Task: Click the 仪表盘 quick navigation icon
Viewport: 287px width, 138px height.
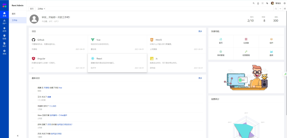Action: (x=246, y=41)
